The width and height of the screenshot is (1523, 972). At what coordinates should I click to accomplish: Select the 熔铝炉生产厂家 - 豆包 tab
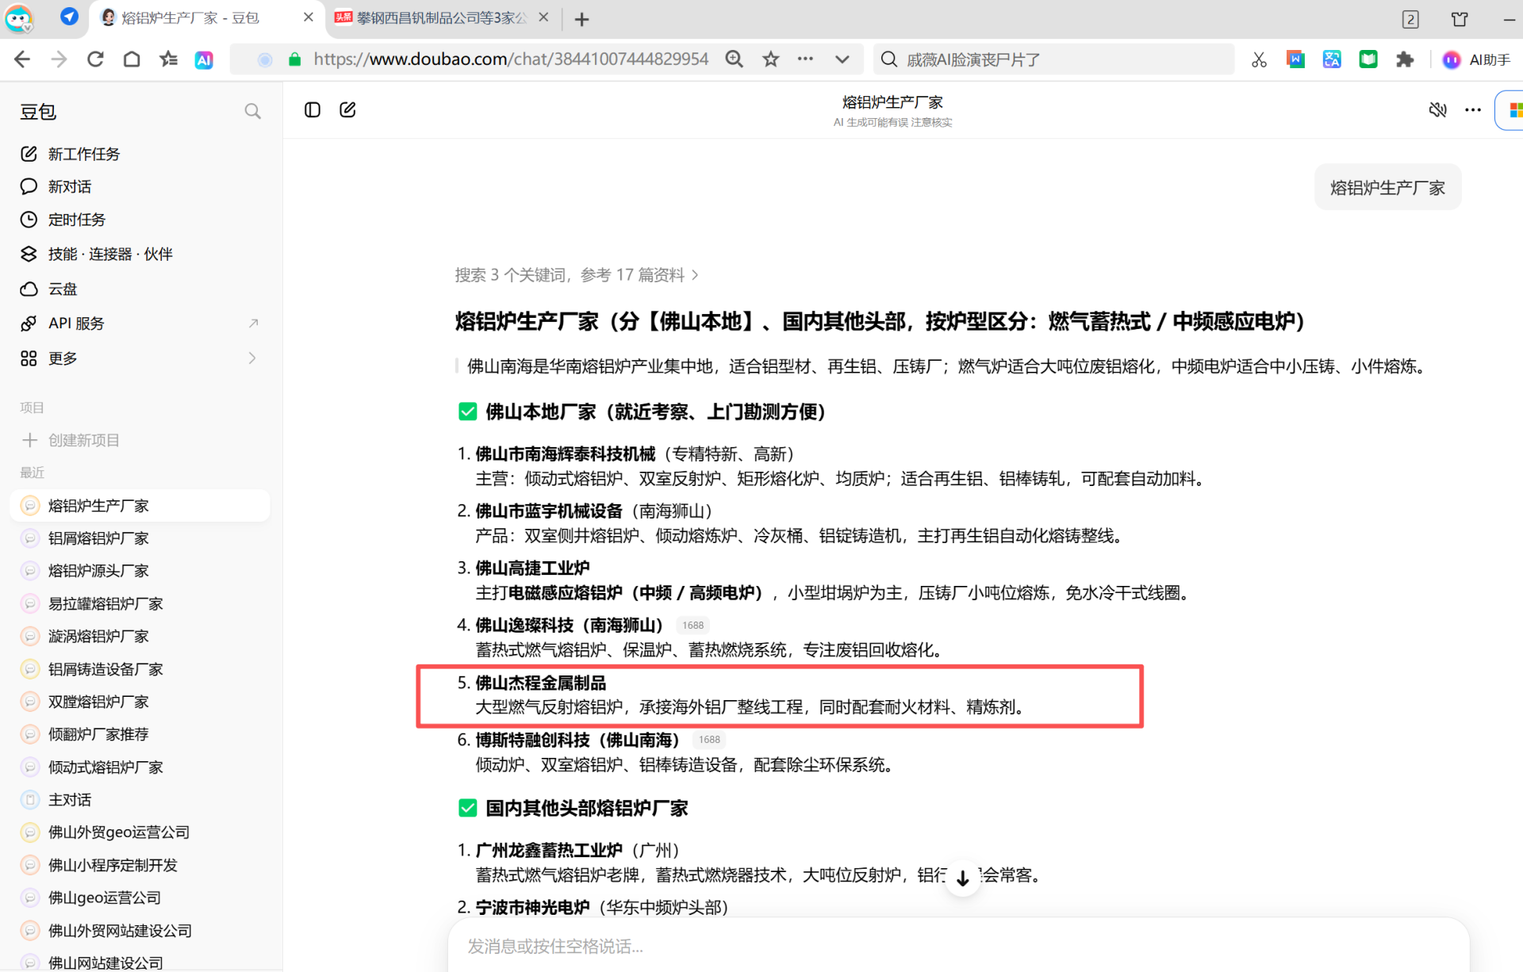click(190, 18)
